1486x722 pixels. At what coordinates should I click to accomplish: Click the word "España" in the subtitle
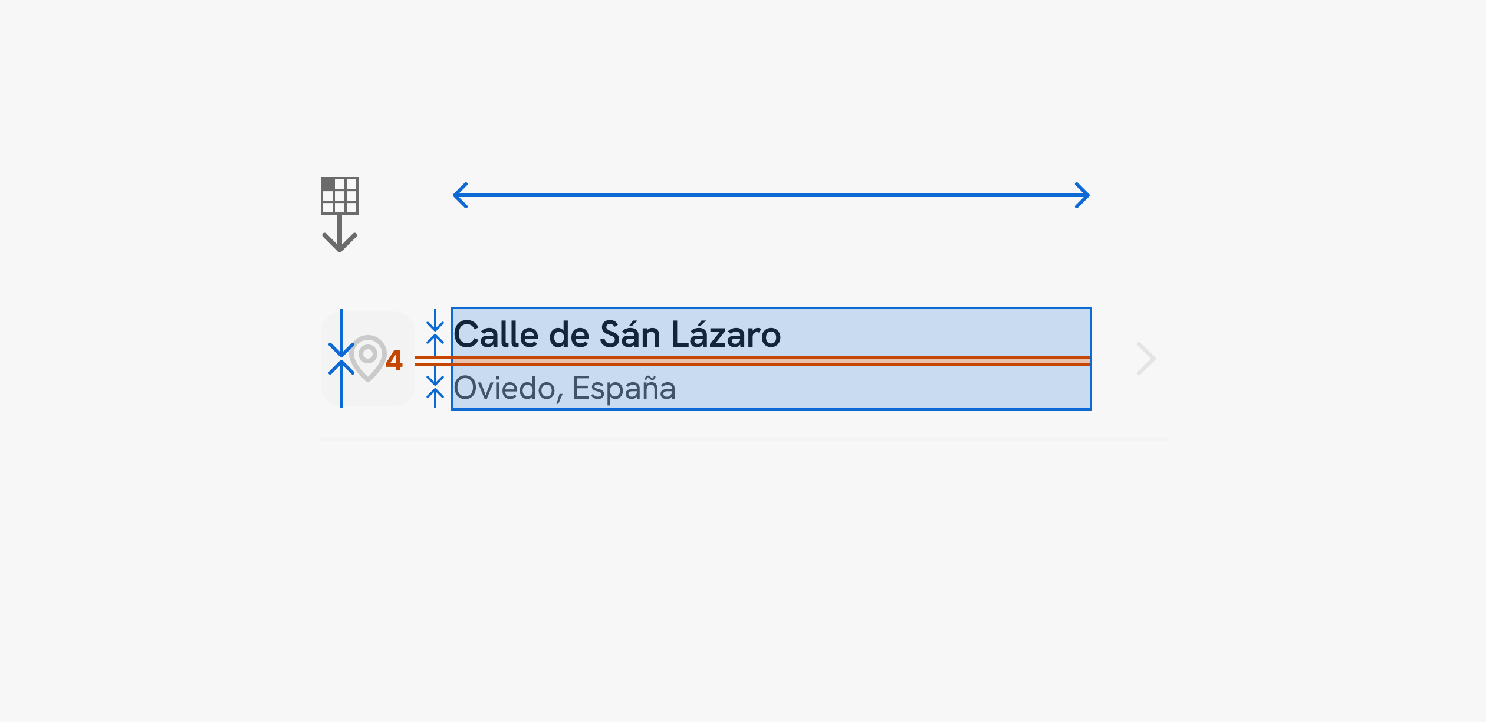(623, 388)
